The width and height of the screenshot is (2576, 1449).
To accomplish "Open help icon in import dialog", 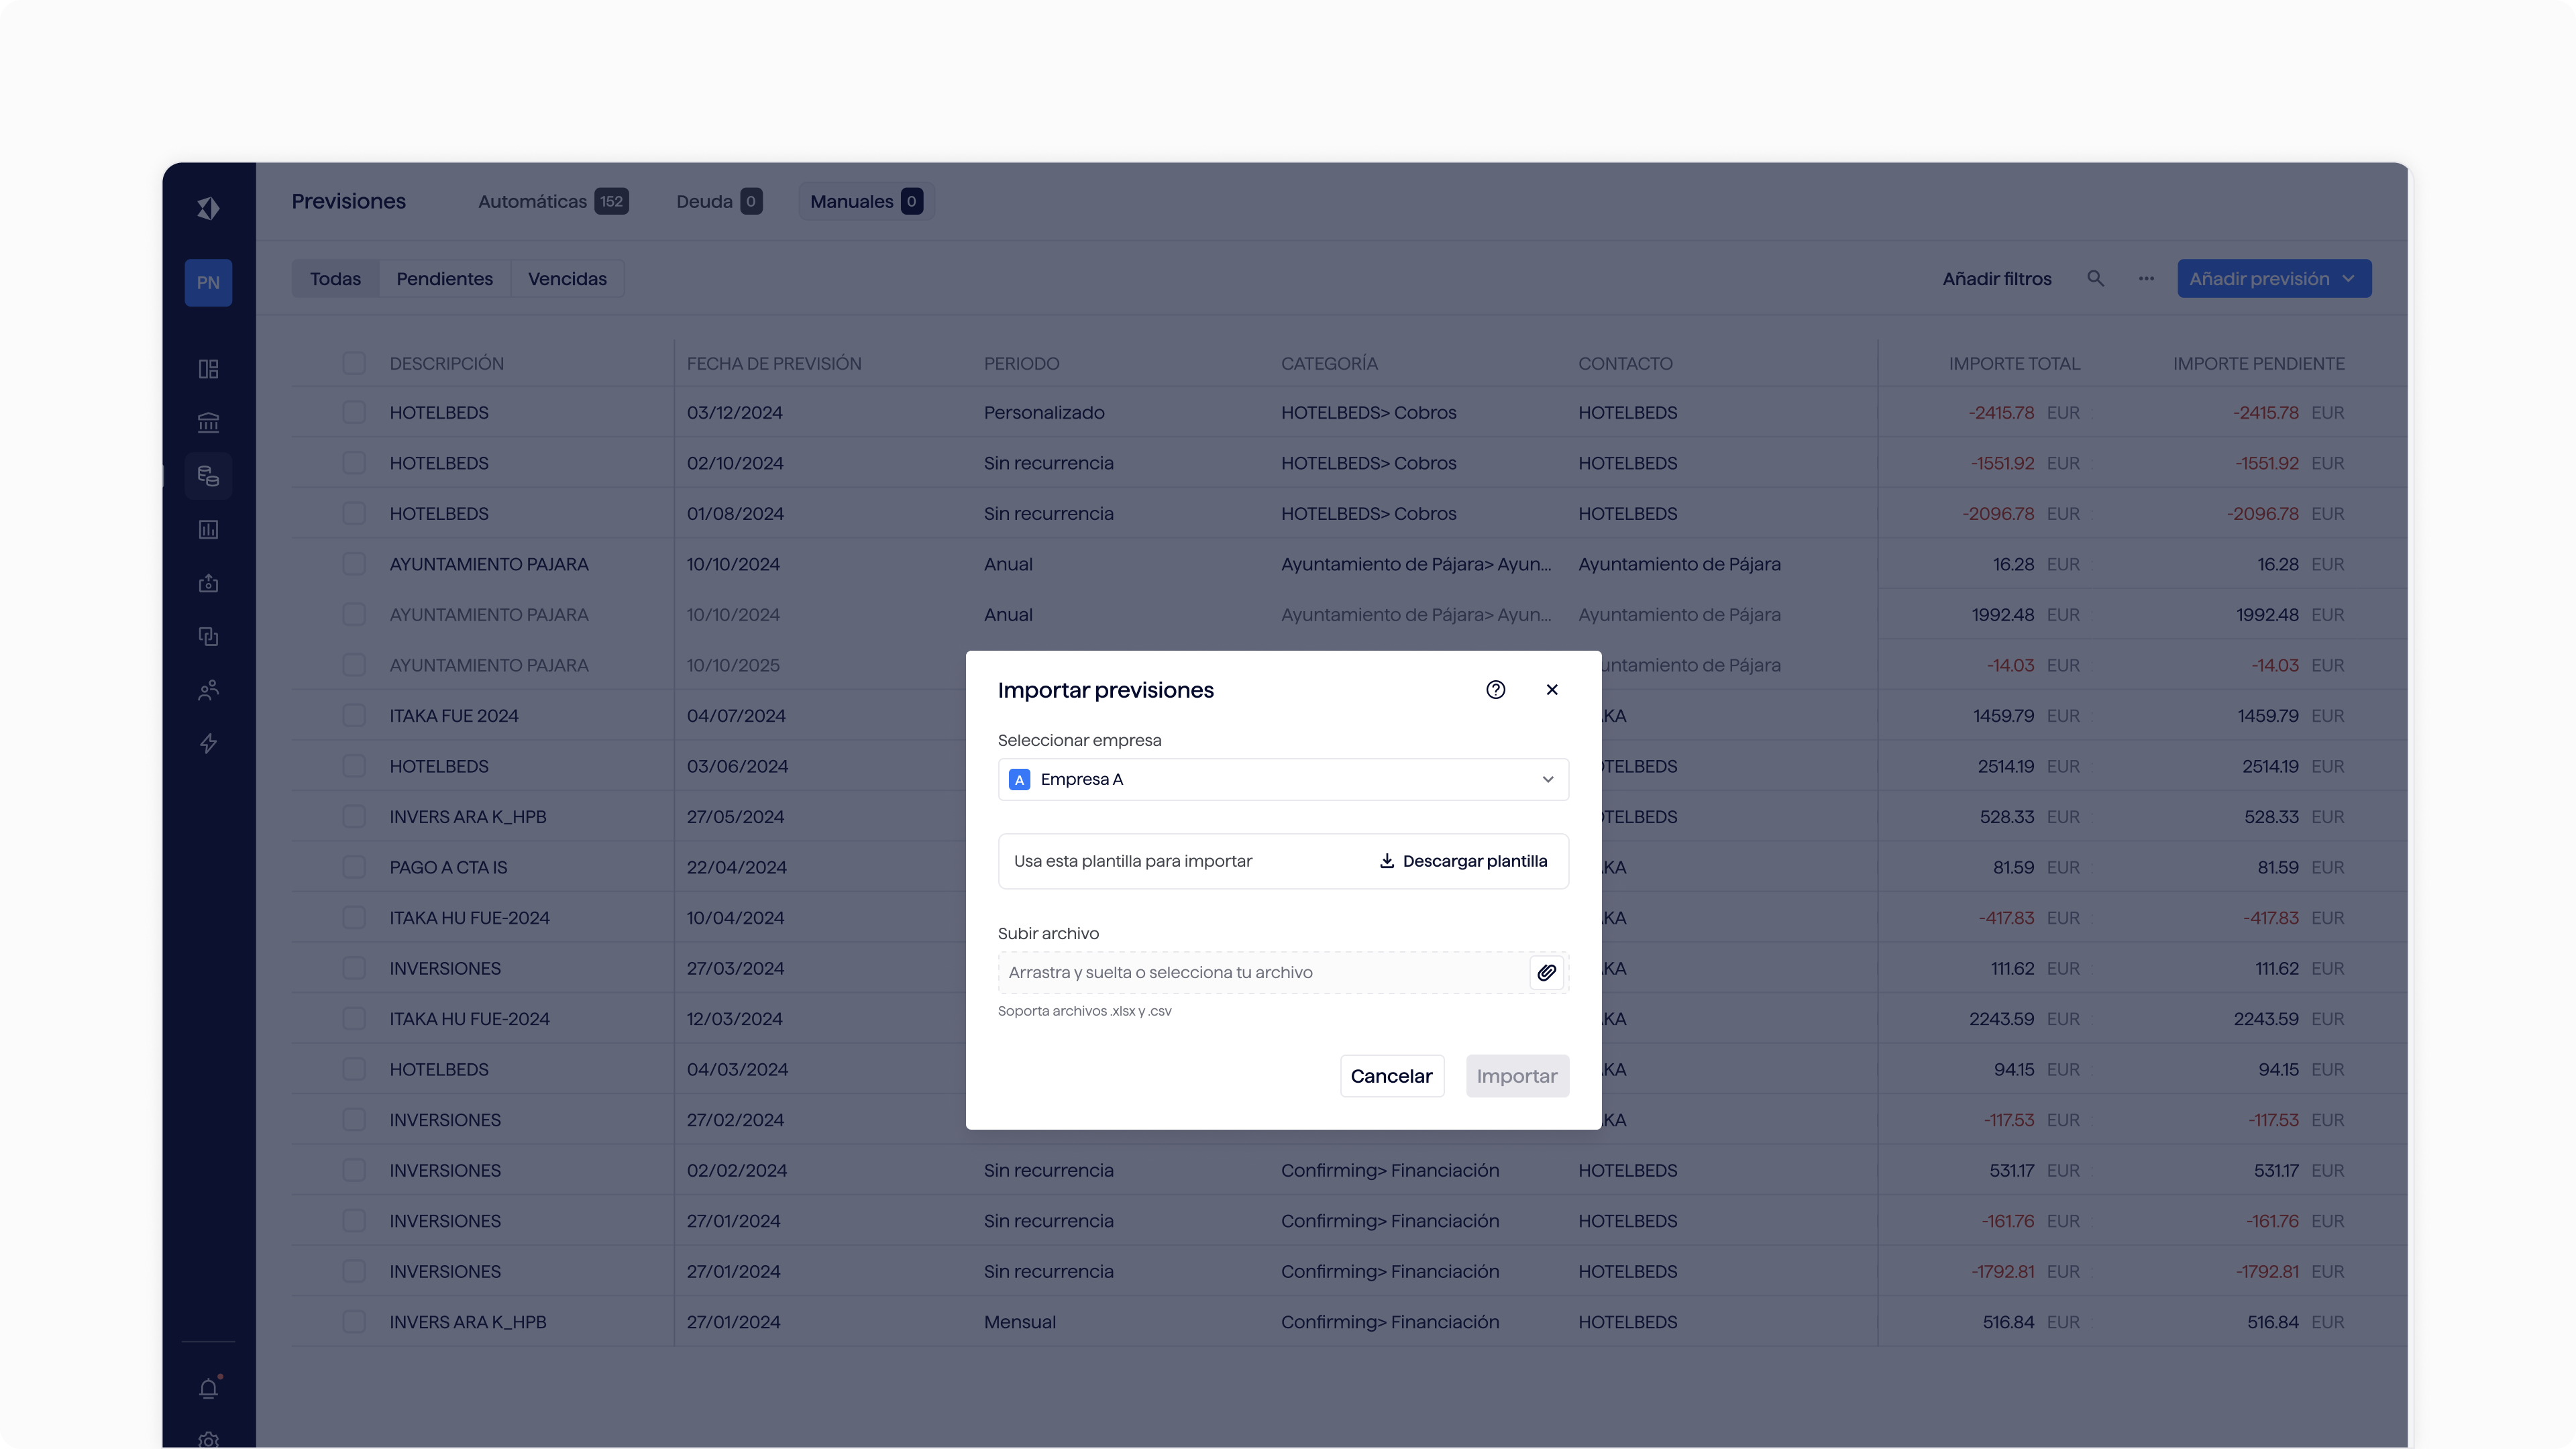I will coord(1495,690).
